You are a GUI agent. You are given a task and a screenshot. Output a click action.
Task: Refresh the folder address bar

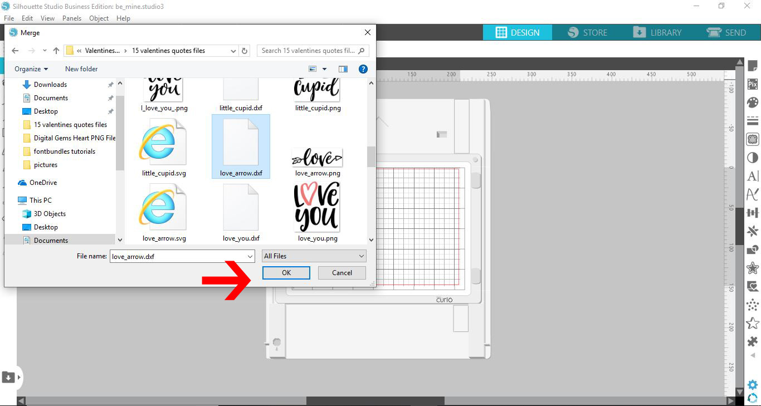[x=245, y=51]
